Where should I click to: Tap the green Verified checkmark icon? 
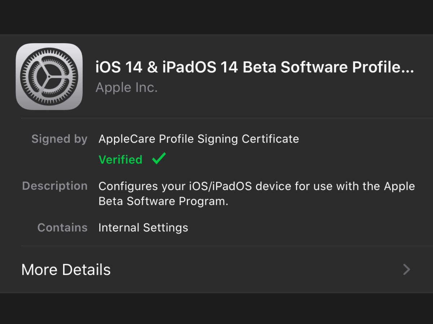point(158,158)
